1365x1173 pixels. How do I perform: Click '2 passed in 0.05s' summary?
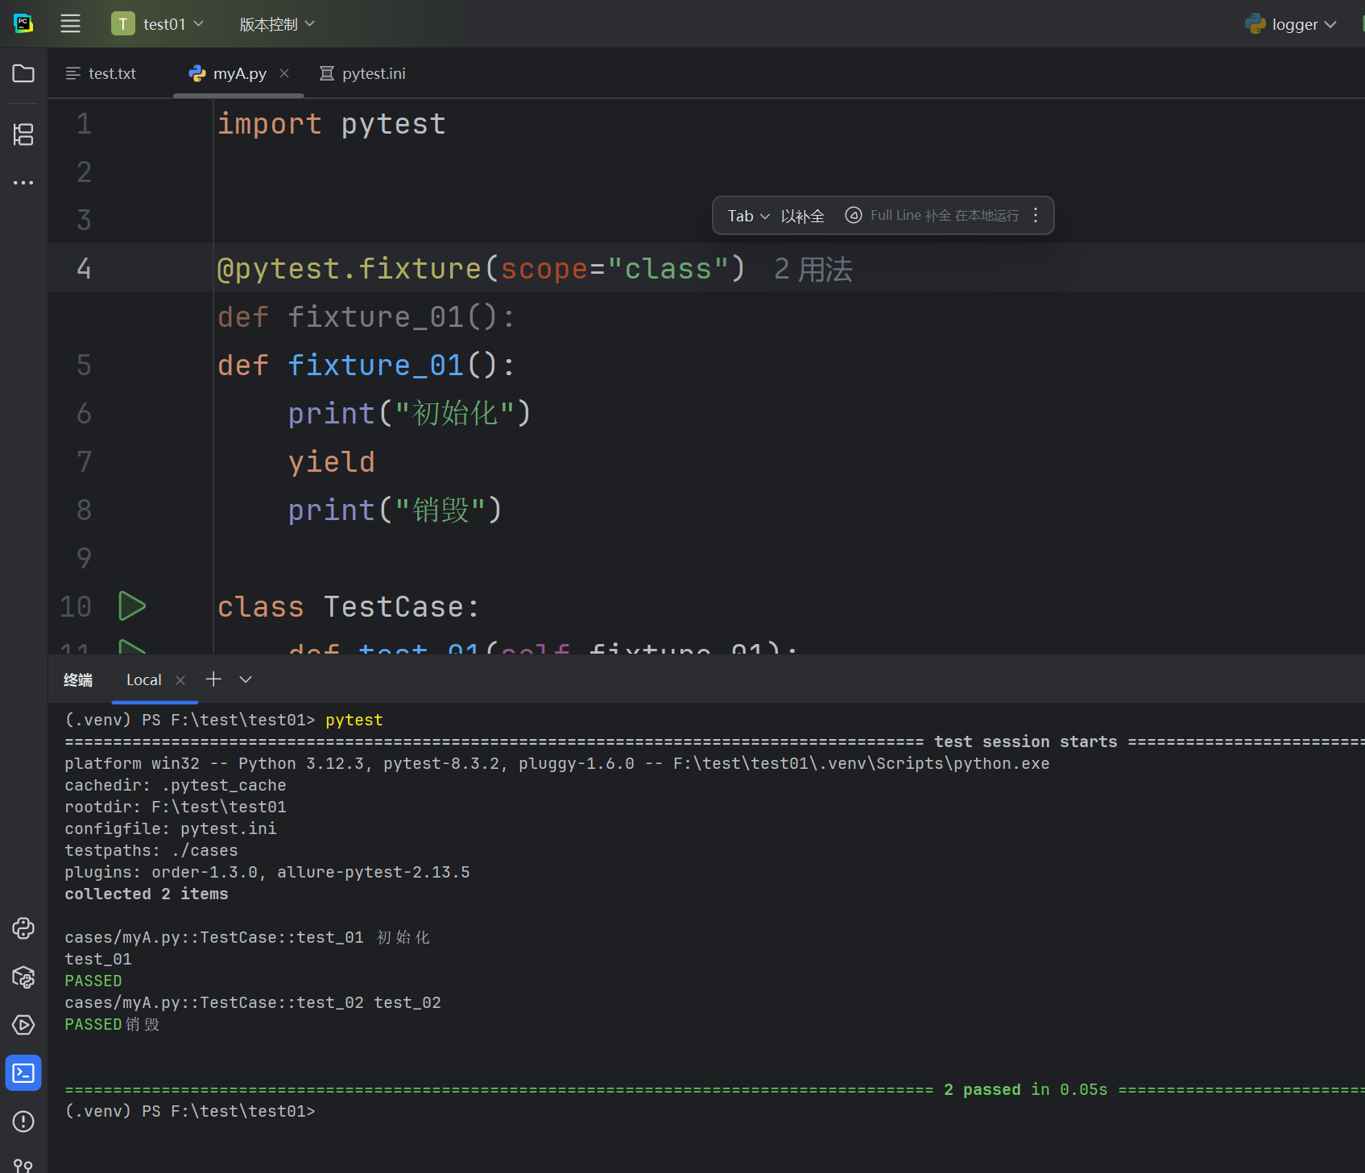click(x=1025, y=1089)
